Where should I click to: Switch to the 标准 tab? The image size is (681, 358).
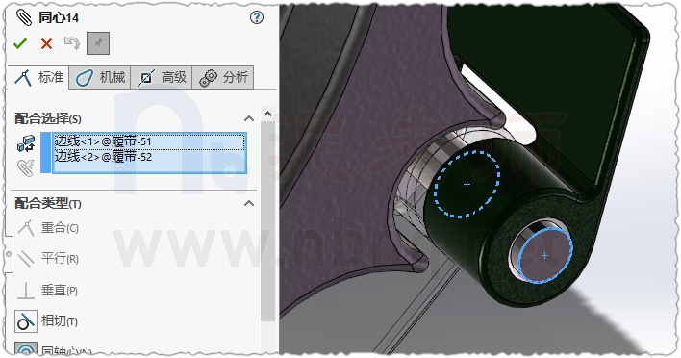[x=38, y=77]
